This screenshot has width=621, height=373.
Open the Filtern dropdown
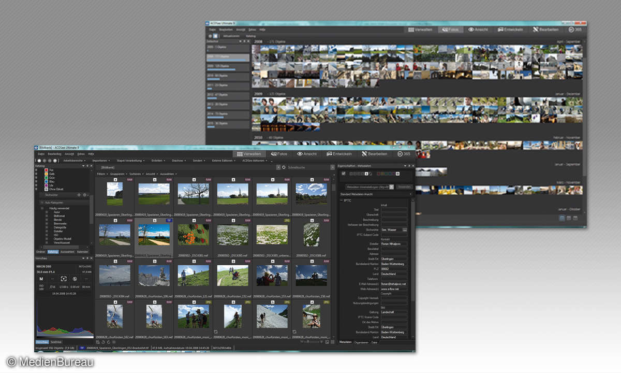[102, 174]
